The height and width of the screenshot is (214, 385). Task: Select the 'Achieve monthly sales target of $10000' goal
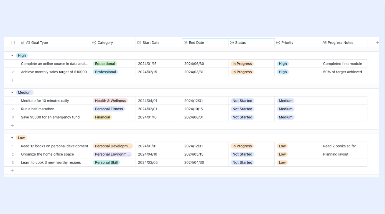[54, 72]
